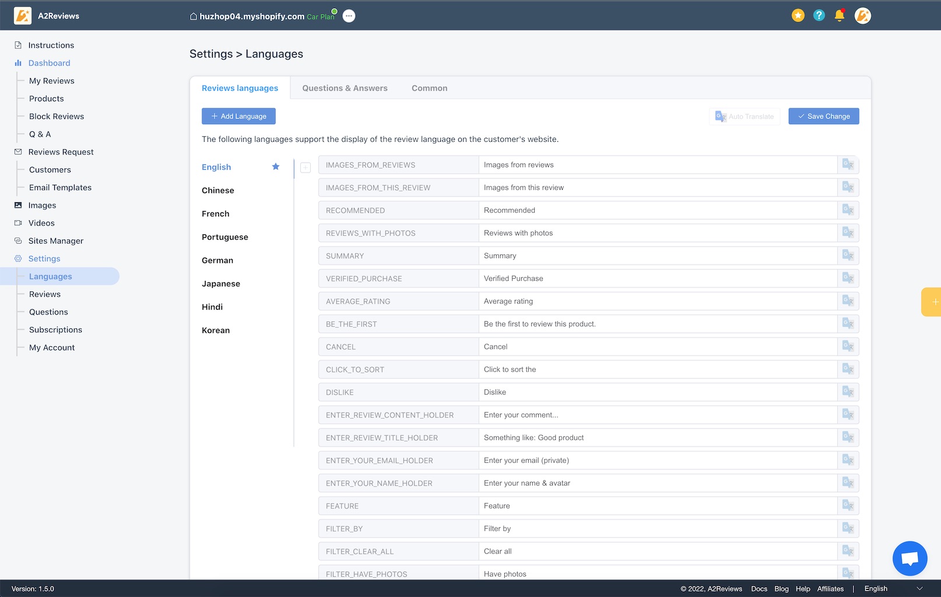Open the notifications bell
The width and height of the screenshot is (941, 597).
[840, 16]
